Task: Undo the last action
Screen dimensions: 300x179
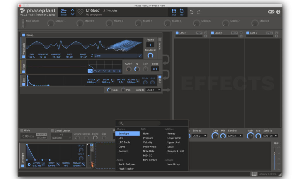Action: pos(192,12)
